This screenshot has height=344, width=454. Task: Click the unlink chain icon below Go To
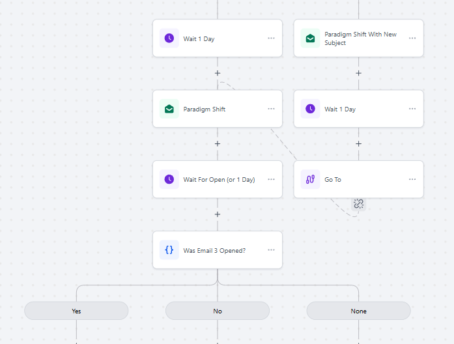click(x=358, y=204)
